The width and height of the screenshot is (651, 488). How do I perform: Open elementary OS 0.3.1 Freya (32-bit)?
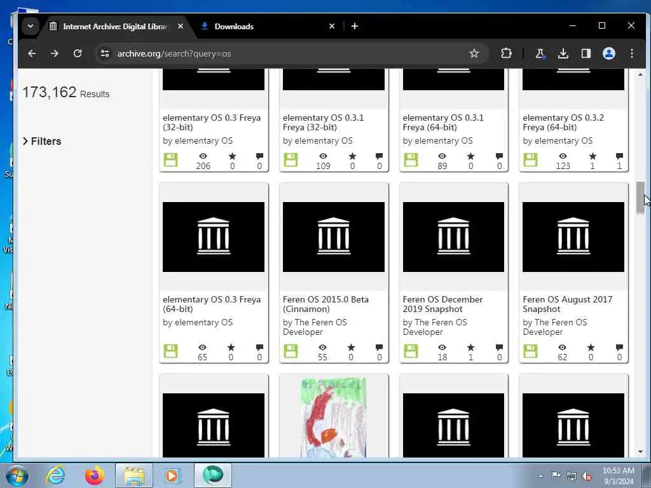coord(323,123)
